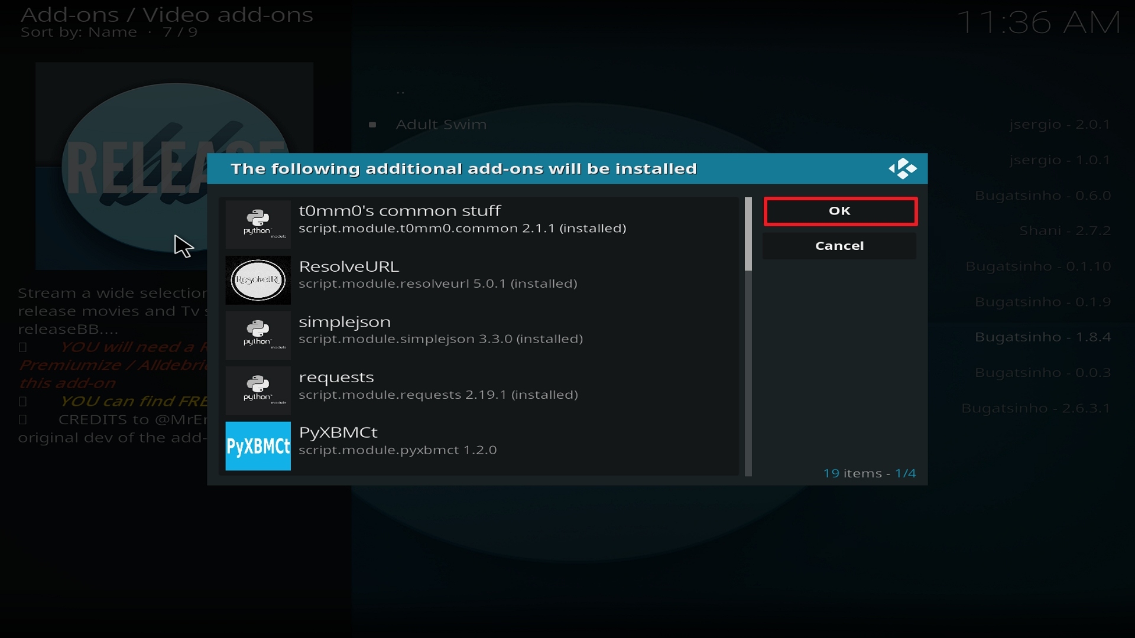Image resolution: width=1135 pixels, height=638 pixels.
Task: Select the ResolveURL dependency row
Action: (479, 280)
